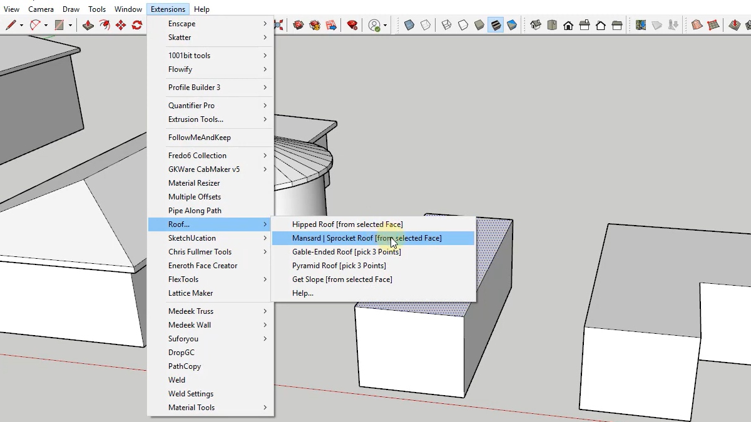Viewport: 751px width, 422px height.
Task: Switch to Left view
Action: [617, 25]
